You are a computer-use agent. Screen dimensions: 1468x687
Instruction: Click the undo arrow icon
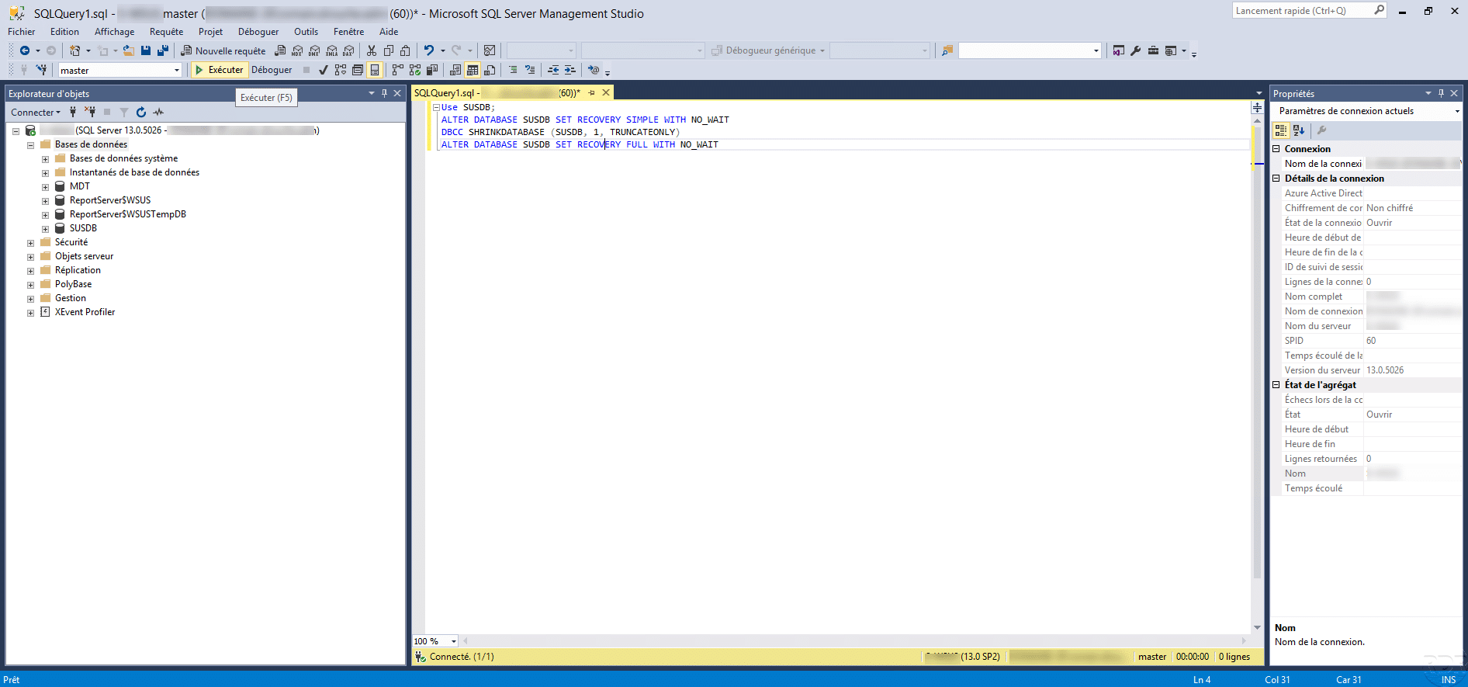point(429,50)
